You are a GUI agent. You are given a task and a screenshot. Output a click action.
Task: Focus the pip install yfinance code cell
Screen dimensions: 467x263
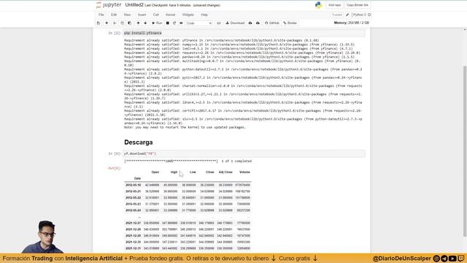(244, 33)
